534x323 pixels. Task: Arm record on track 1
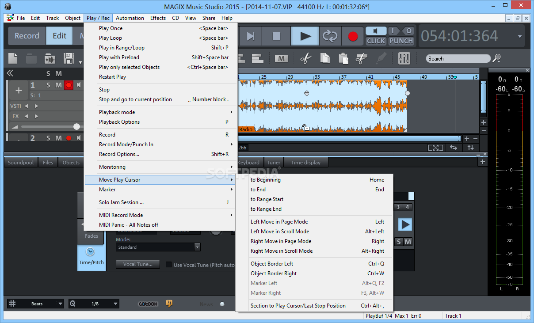coord(69,85)
